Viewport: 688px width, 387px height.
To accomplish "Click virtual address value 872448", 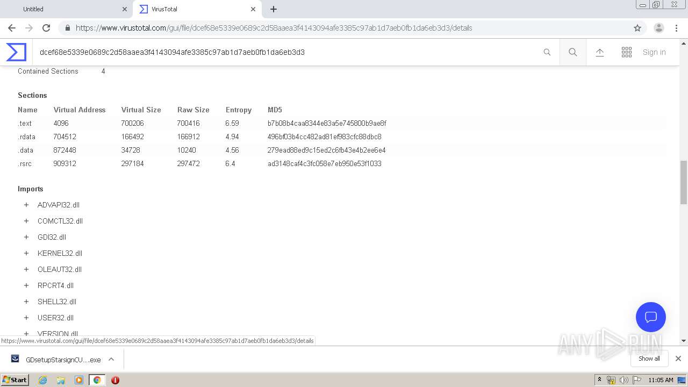I will (x=64, y=150).
